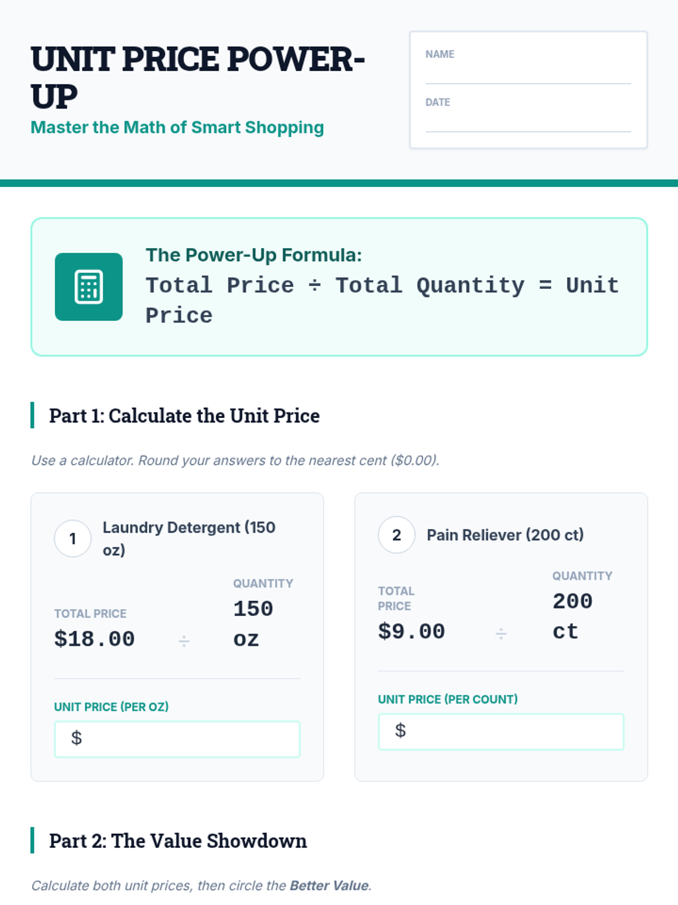
Task: Click the division sign in the detergent card
Action: (184, 641)
